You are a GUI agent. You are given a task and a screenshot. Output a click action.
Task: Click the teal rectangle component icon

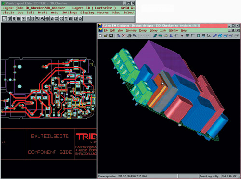coord(199,36)
